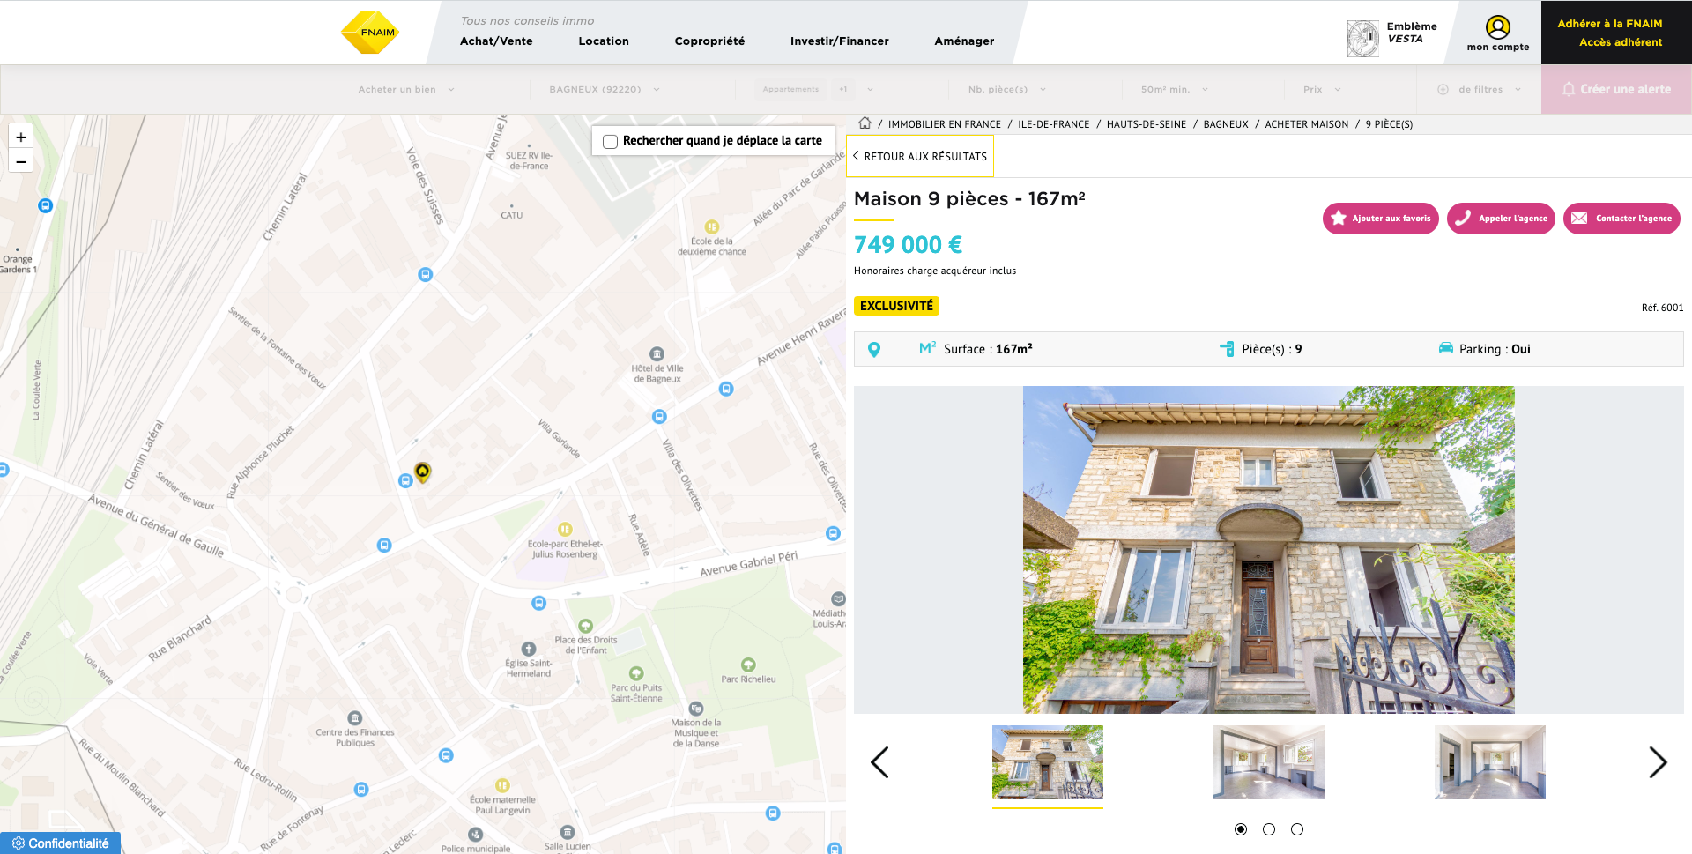Image resolution: width=1692 pixels, height=854 pixels.
Task: Click Ajouter aux favoris button
Action: coord(1381,219)
